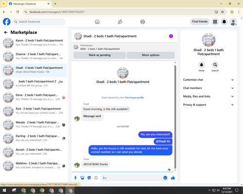Click the '@Shadi Kh' mention bubble
Image resolution: width=243 pixels, height=194 pixels.
point(163,141)
